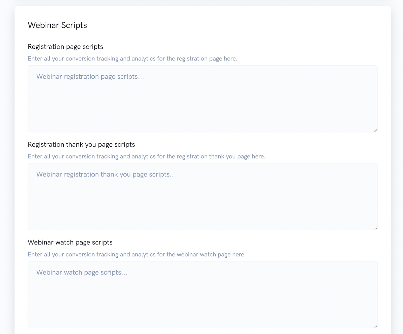Click the 'Registration page scripts' label

(x=65, y=47)
